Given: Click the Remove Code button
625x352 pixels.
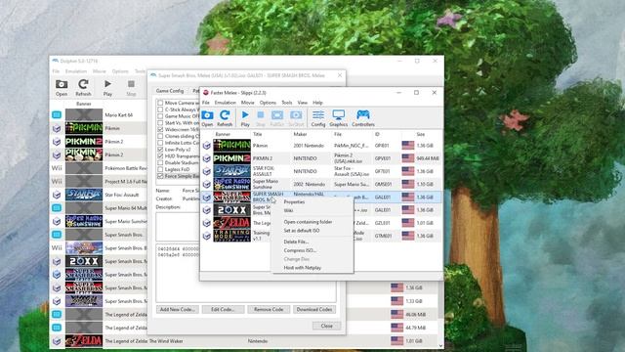Looking at the screenshot, I should coord(269,309).
